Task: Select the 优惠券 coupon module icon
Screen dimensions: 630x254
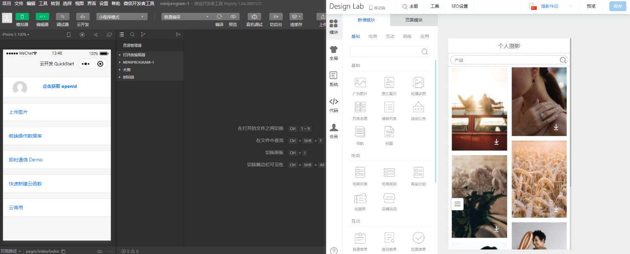Action: [x=359, y=201]
